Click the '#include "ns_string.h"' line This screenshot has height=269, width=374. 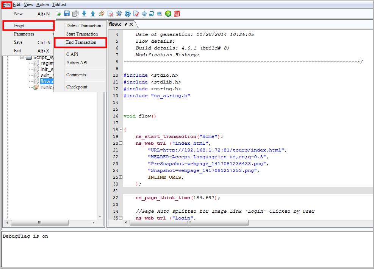157,96
